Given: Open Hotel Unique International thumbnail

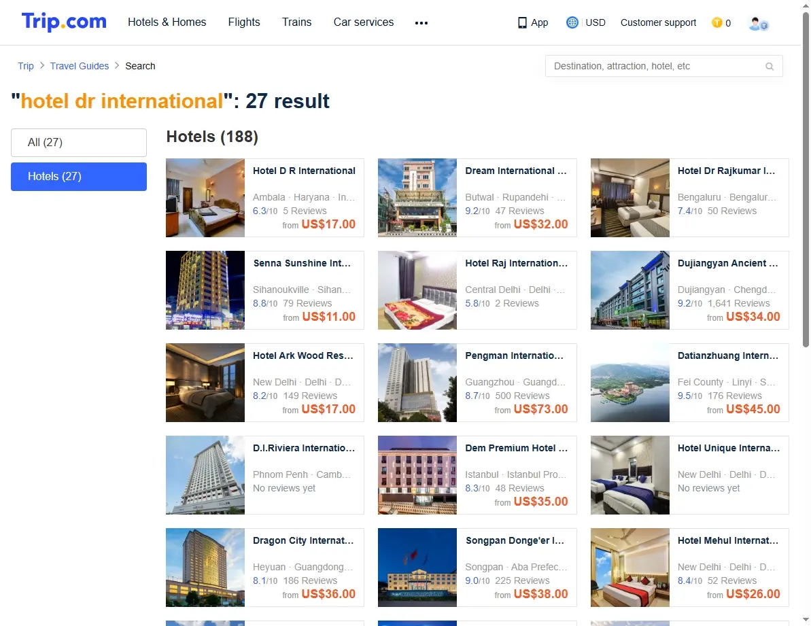Looking at the screenshot, I should coord(630,476).
